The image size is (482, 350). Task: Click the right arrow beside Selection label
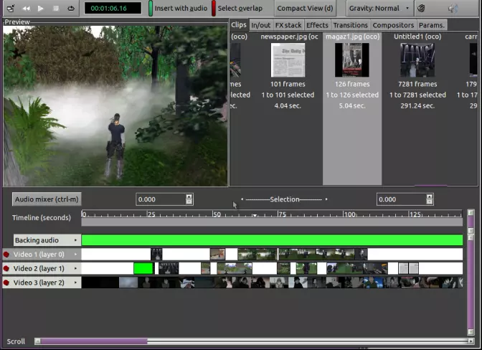326,199
